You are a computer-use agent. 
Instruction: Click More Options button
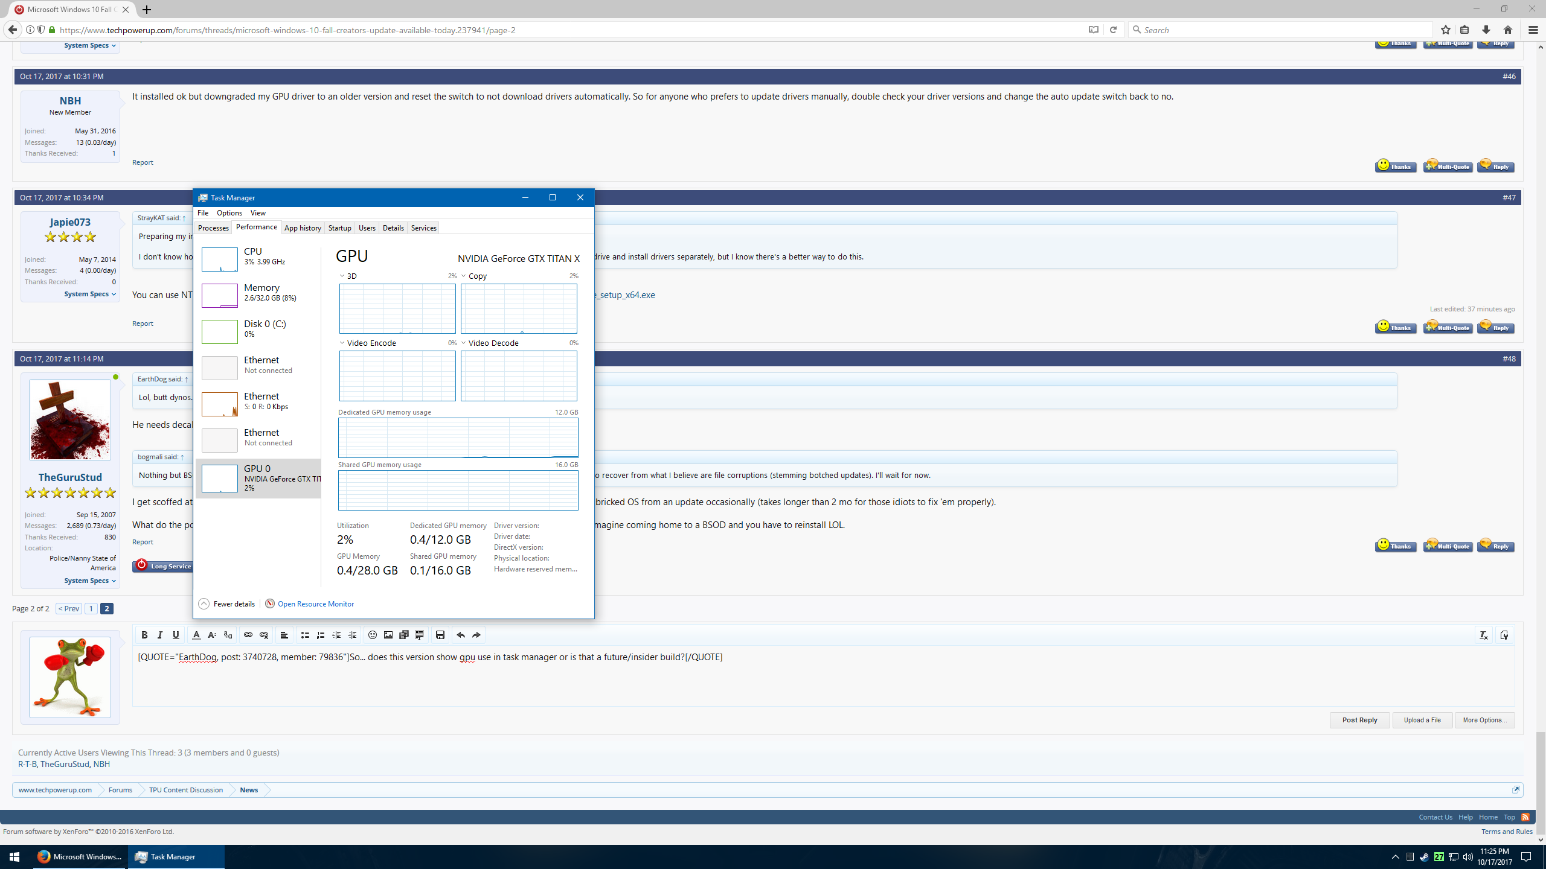[x=1484, y=720]
